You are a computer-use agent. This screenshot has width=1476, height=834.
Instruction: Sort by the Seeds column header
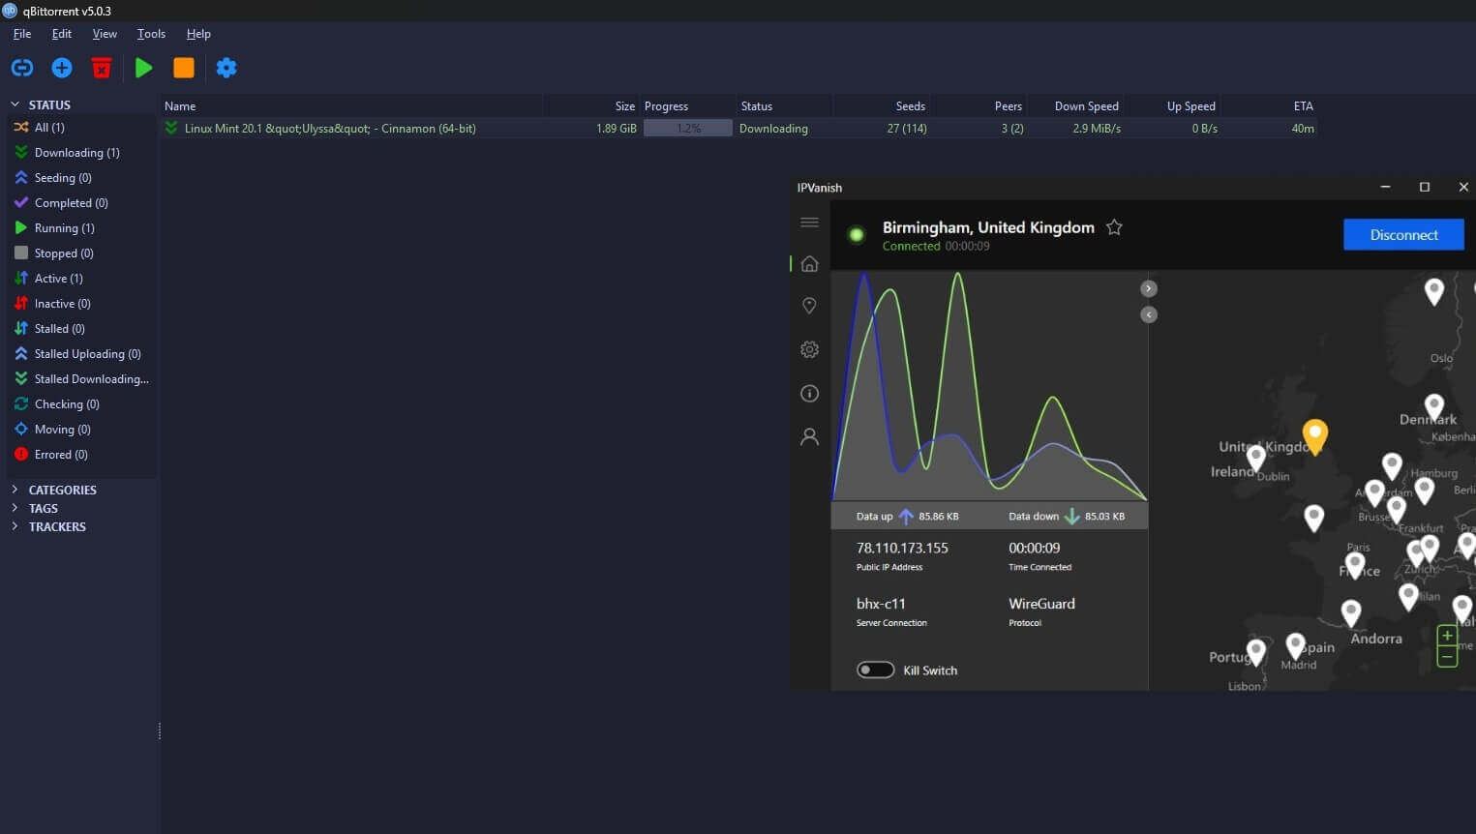[x=881, y=105]
